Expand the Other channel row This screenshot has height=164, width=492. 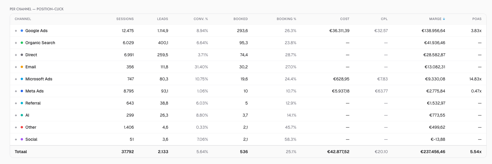16,127
